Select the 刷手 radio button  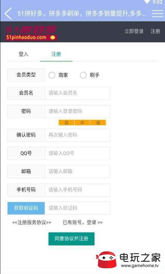(x=83, y=75)
